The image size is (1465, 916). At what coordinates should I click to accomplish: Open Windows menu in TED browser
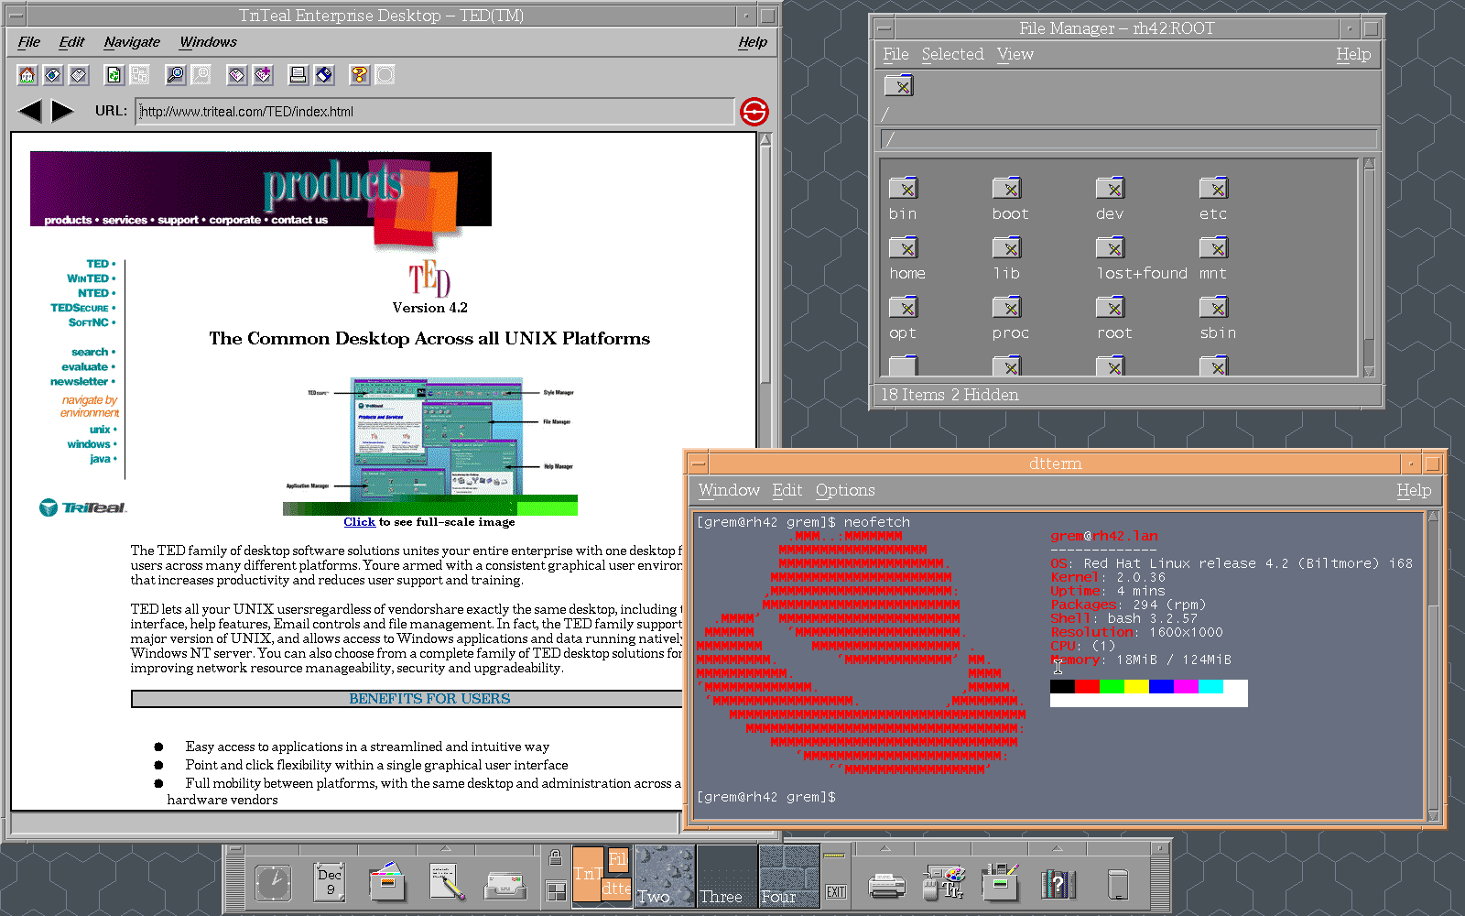(208, 42)
